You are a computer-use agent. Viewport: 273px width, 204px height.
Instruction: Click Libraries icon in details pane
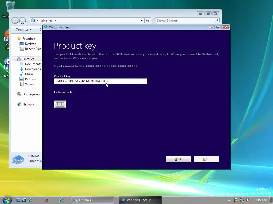18,159
